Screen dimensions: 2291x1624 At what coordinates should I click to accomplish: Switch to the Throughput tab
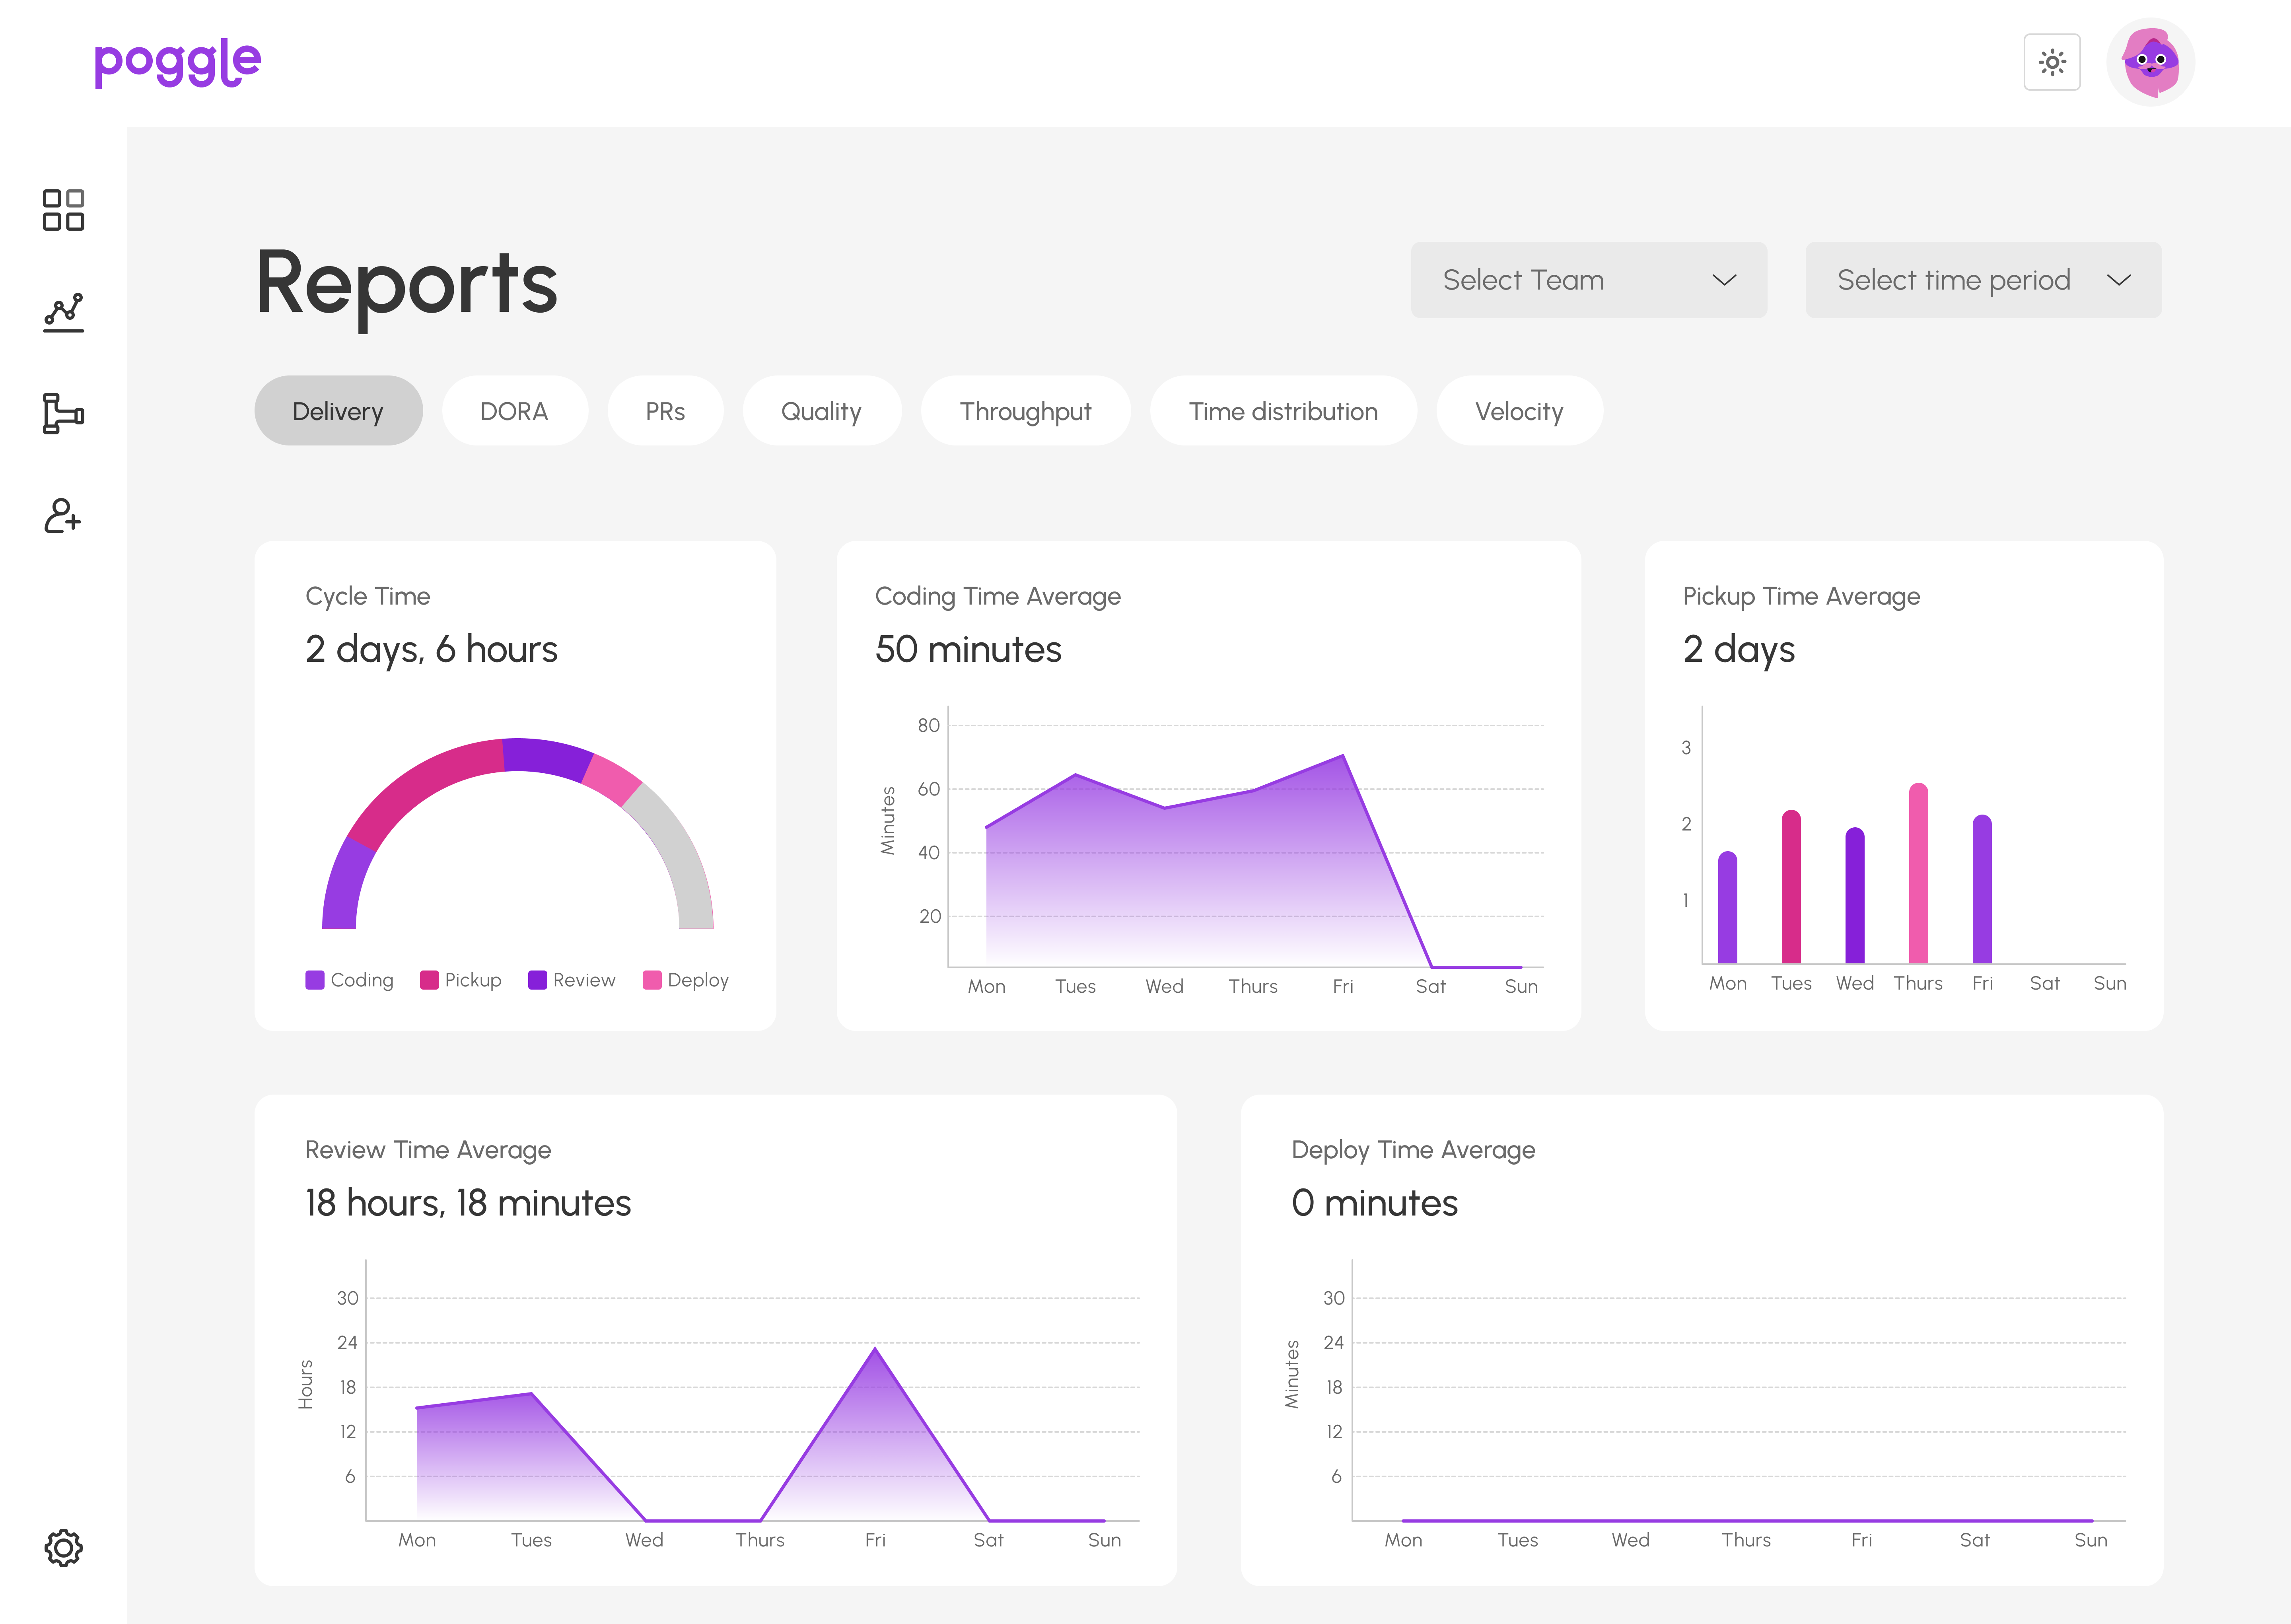click(1025, 411)
